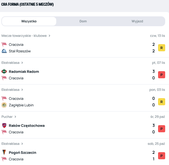Click the Zagłębie Lubin club crest

4,105
